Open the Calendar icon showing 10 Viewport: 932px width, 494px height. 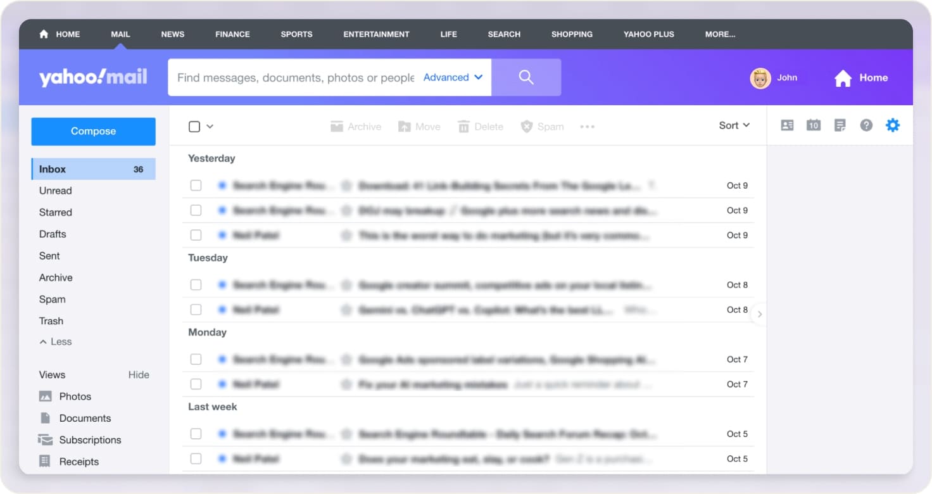[x=814, y=125]
